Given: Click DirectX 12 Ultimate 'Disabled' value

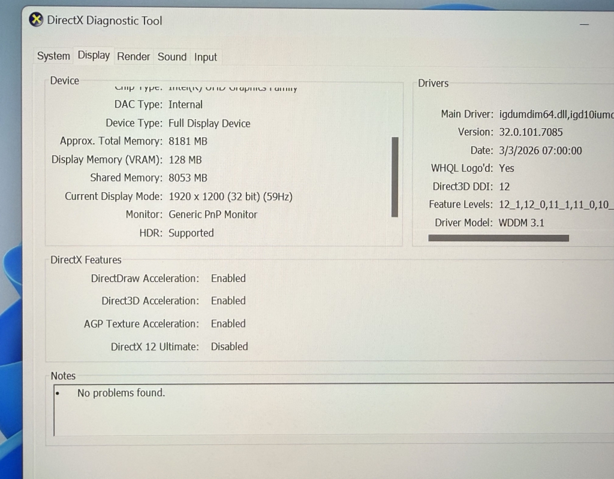Looking at the screenshot, I should (x=229, y=347).
